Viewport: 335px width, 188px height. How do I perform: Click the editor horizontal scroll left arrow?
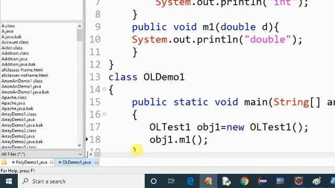point(91,154)
